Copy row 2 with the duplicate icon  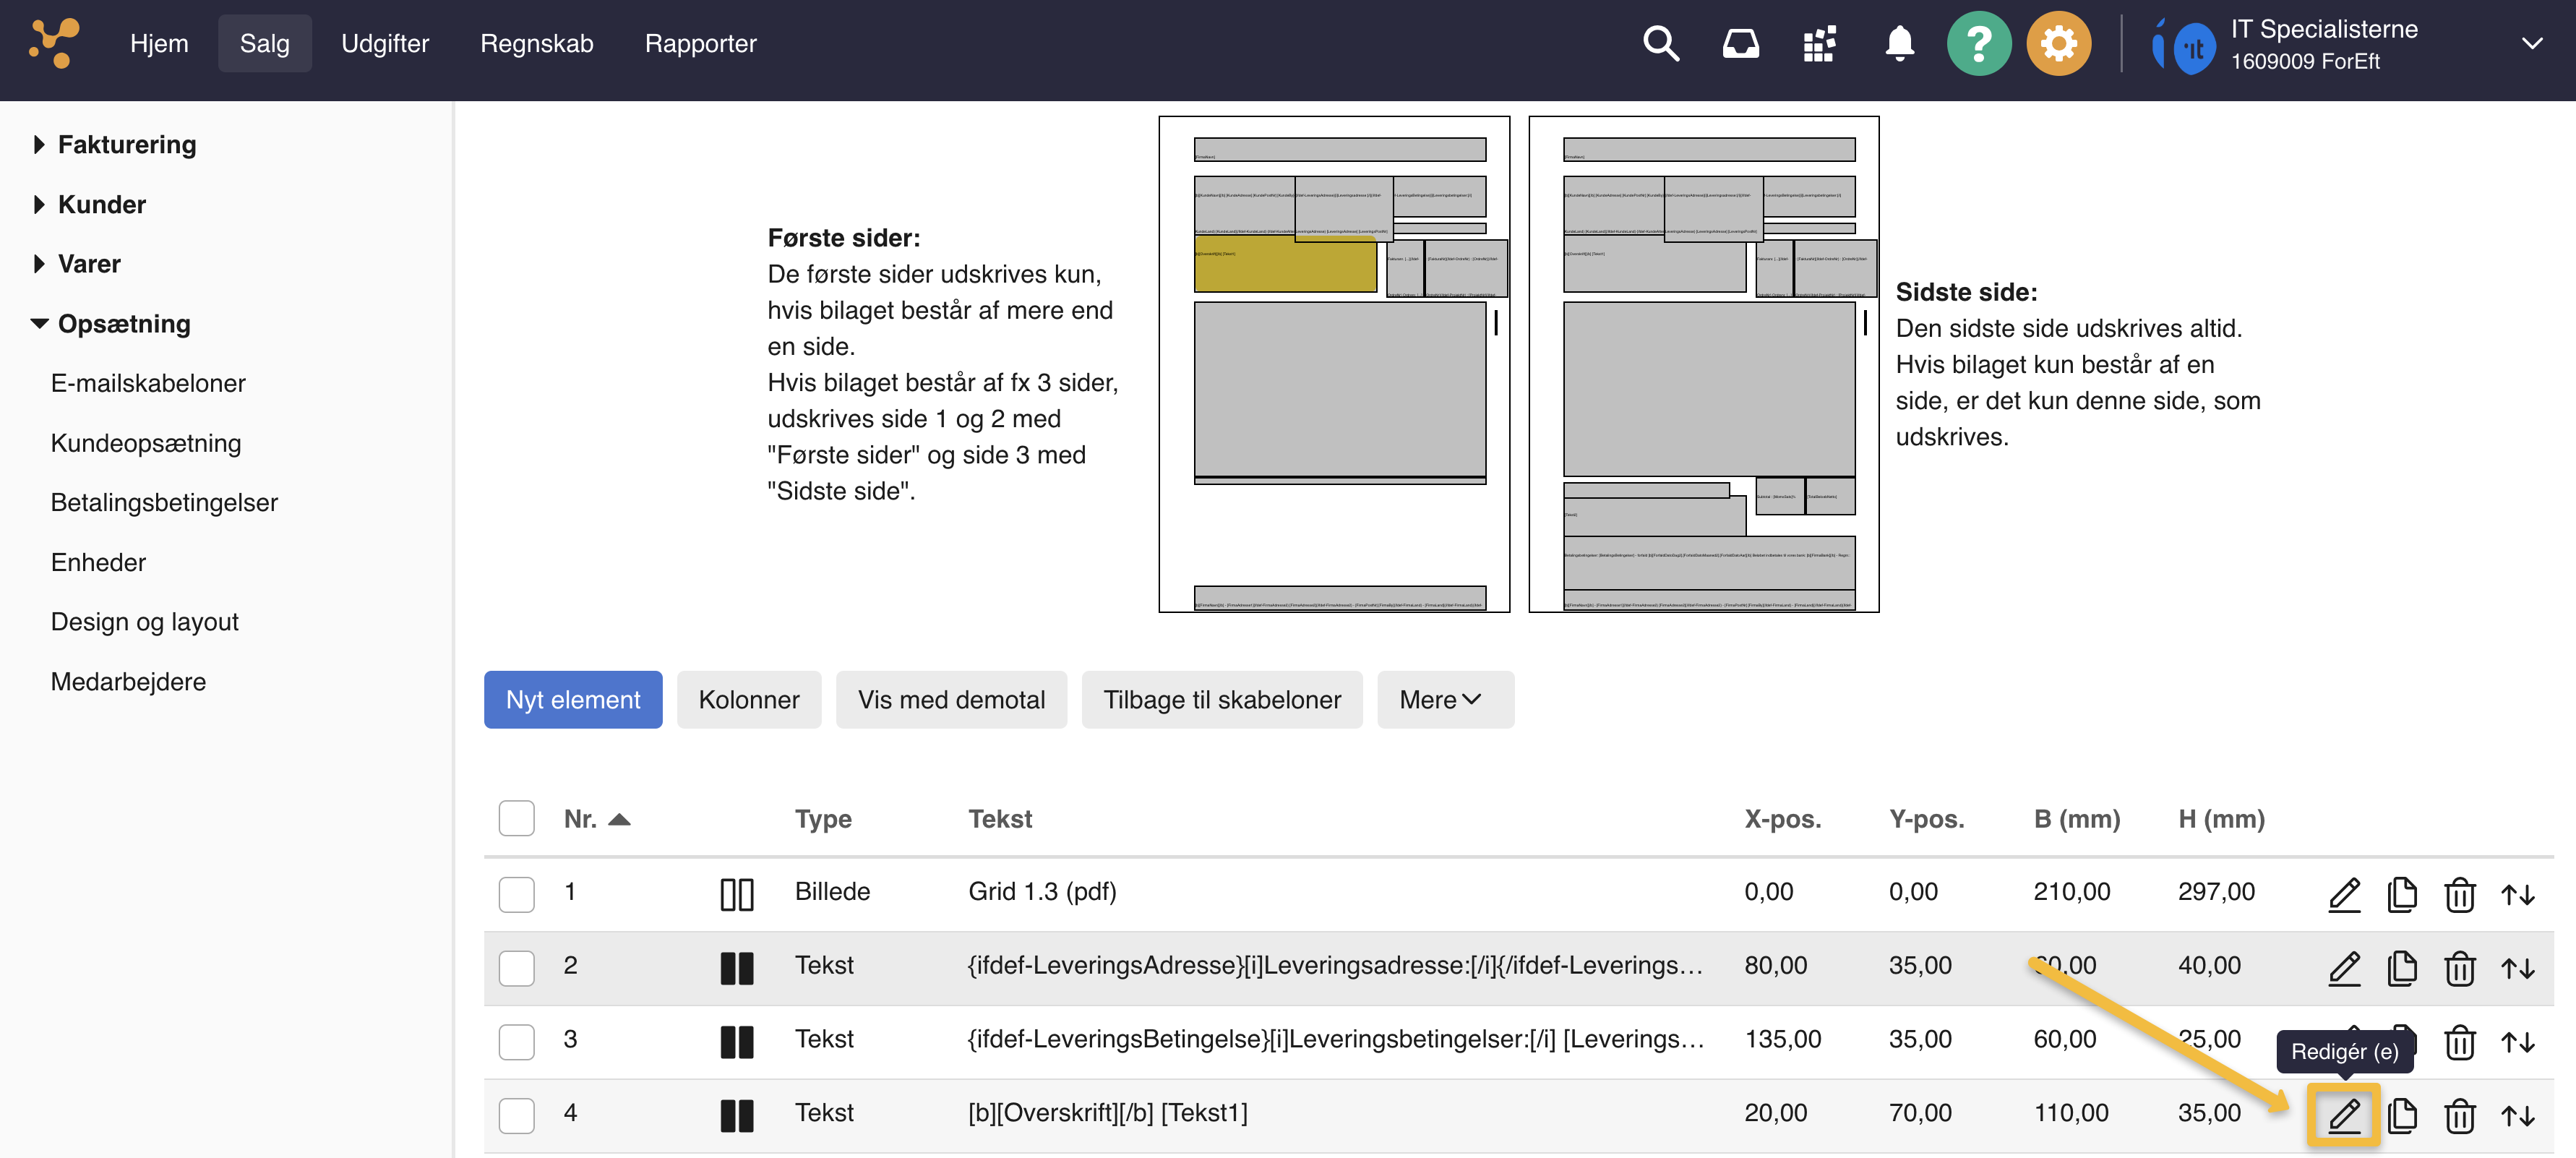point(2401,968)
